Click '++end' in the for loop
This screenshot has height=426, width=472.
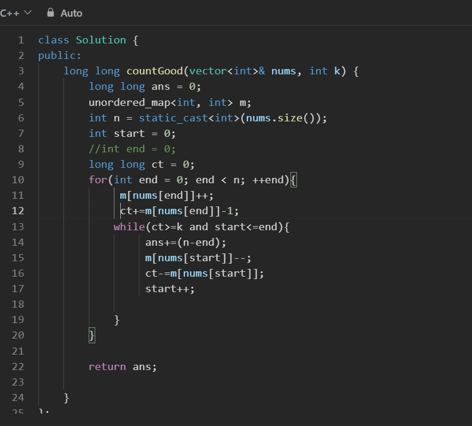(x=268, y=180)
